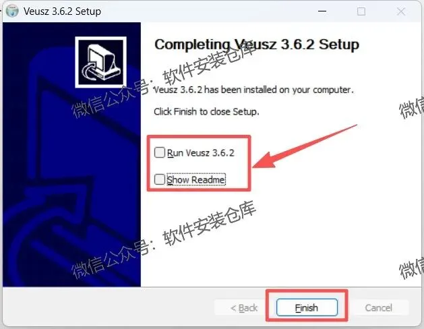
Task: Click the "Show Readme" label text
Action: coord(195,179)
